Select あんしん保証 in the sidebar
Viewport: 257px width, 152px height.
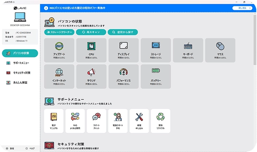coord(20,83)
